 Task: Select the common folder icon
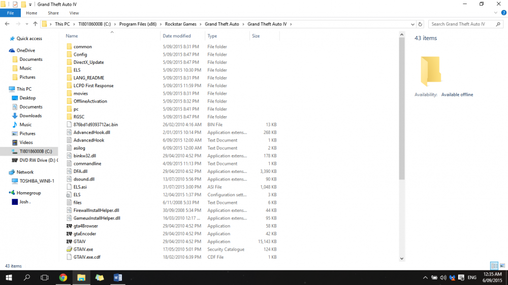tap(69, 47)
